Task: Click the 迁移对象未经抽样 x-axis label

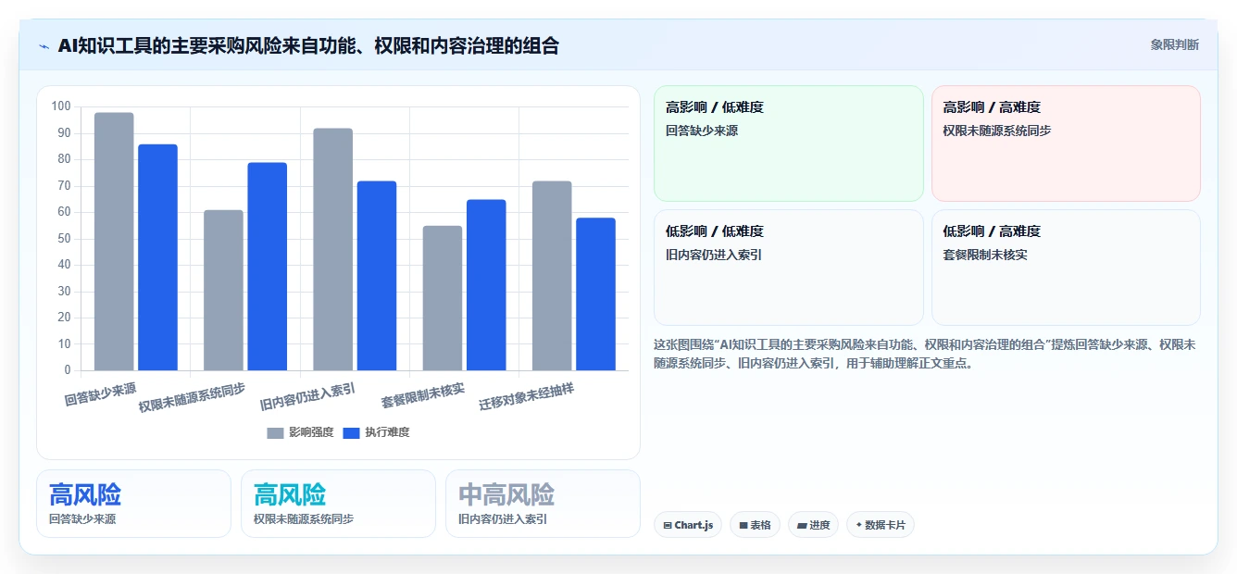Action: [x=526, y=397]
